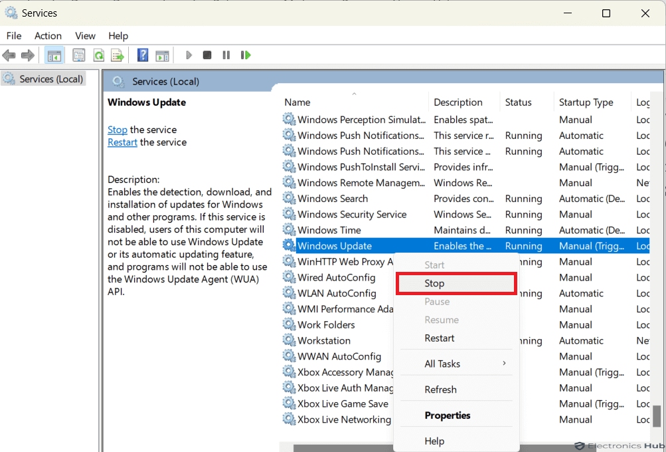The width and height of the screenshot is (666, 452).
Task: Select Services (Local) in the console tree
Action: click(51, 79)
